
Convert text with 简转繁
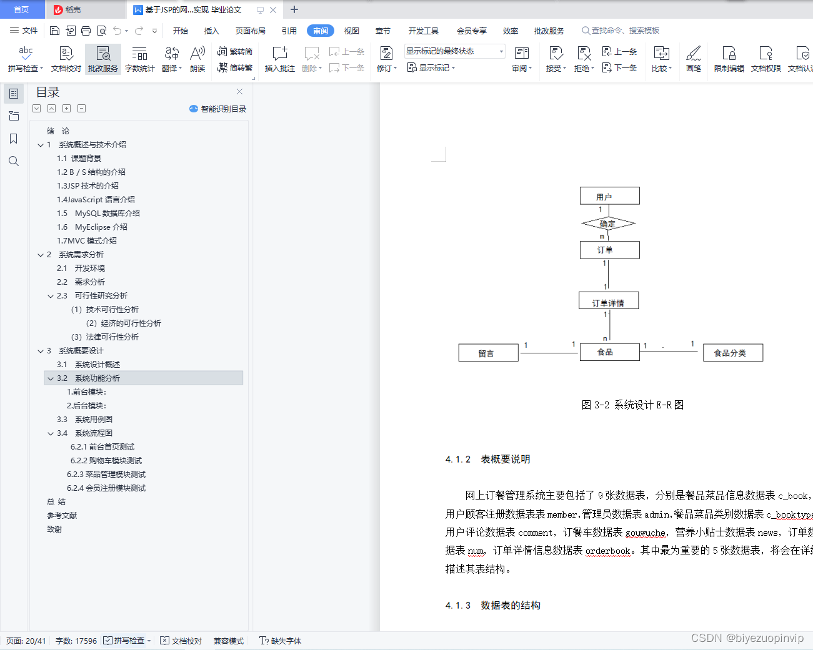coord(235,67)
